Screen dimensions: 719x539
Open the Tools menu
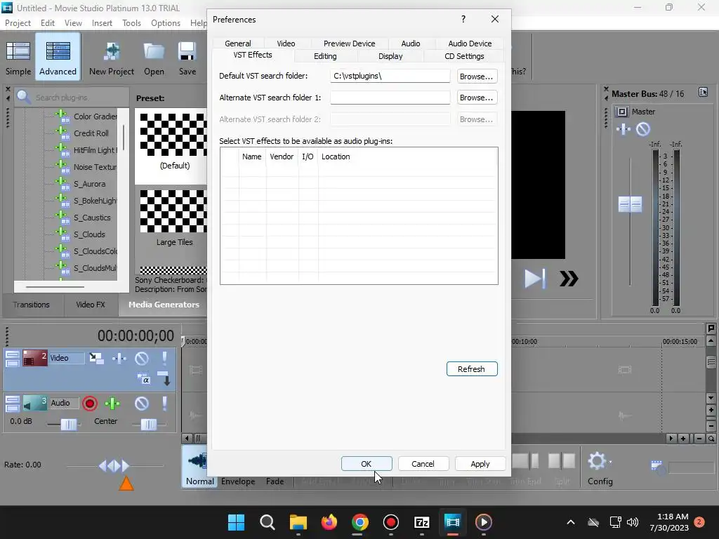point(131,23)
